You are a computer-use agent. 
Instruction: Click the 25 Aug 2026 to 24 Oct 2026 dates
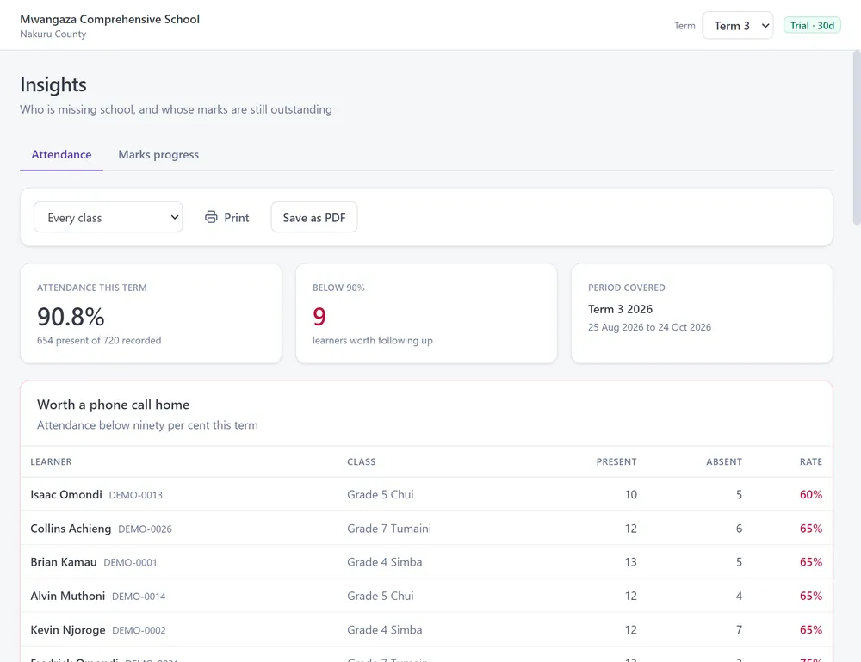click(649, 327)
